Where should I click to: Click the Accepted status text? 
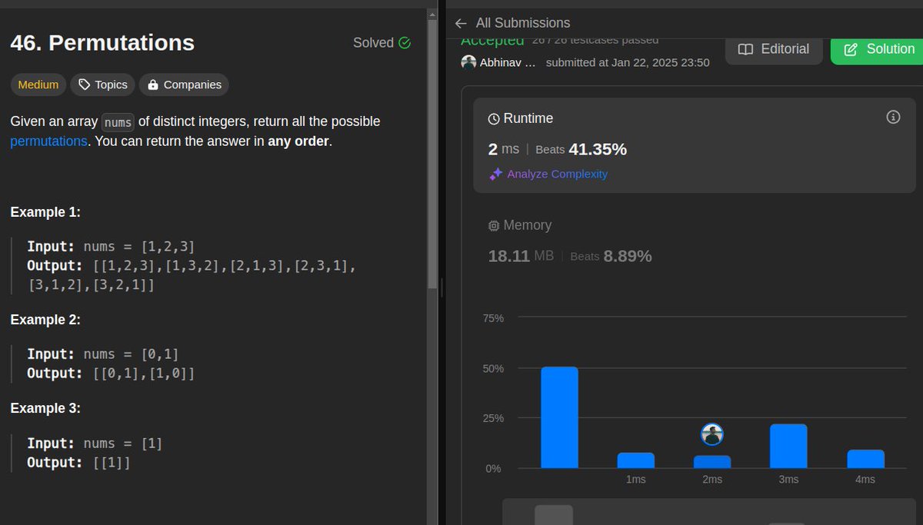coord(492,39)
